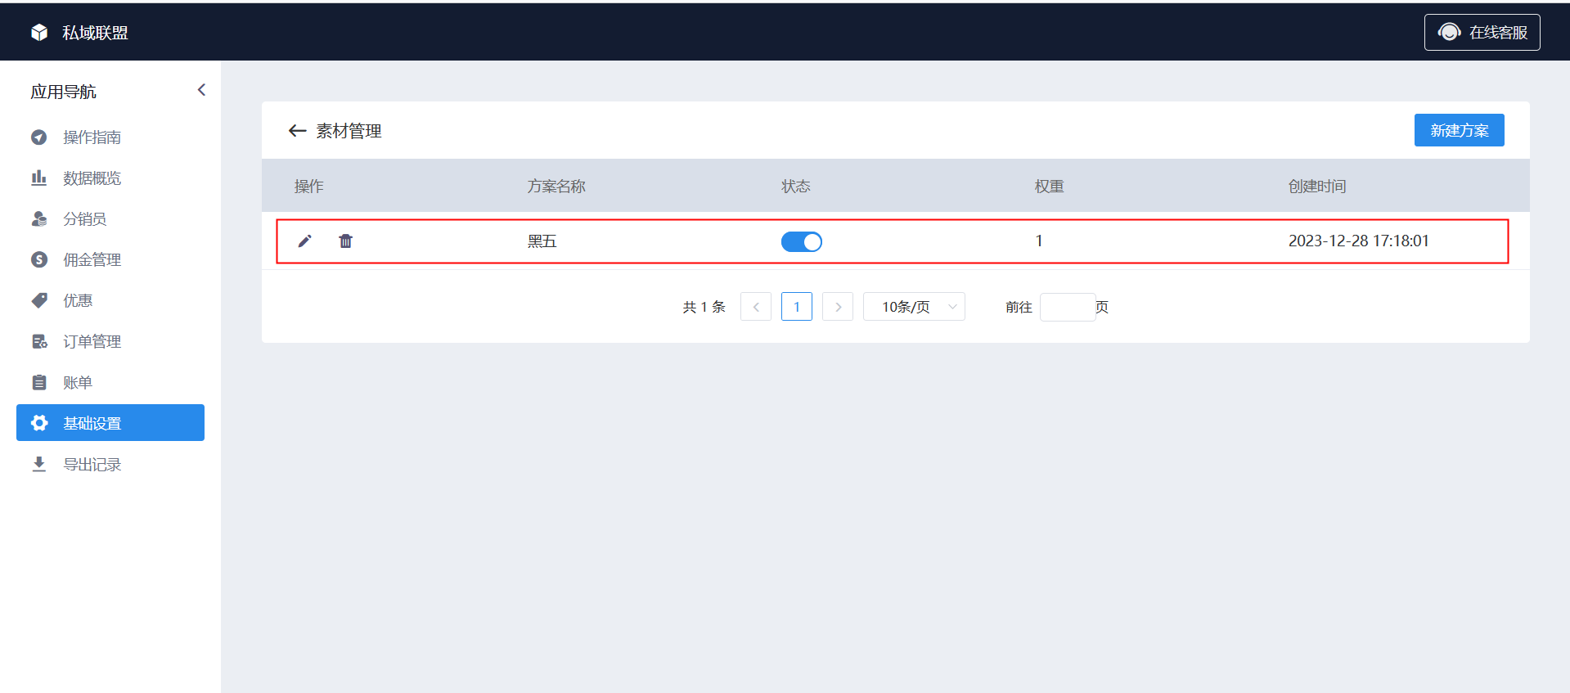Click the previous page arrow
The width and height of the screenshot is (1570, 693).
(756, 307)
